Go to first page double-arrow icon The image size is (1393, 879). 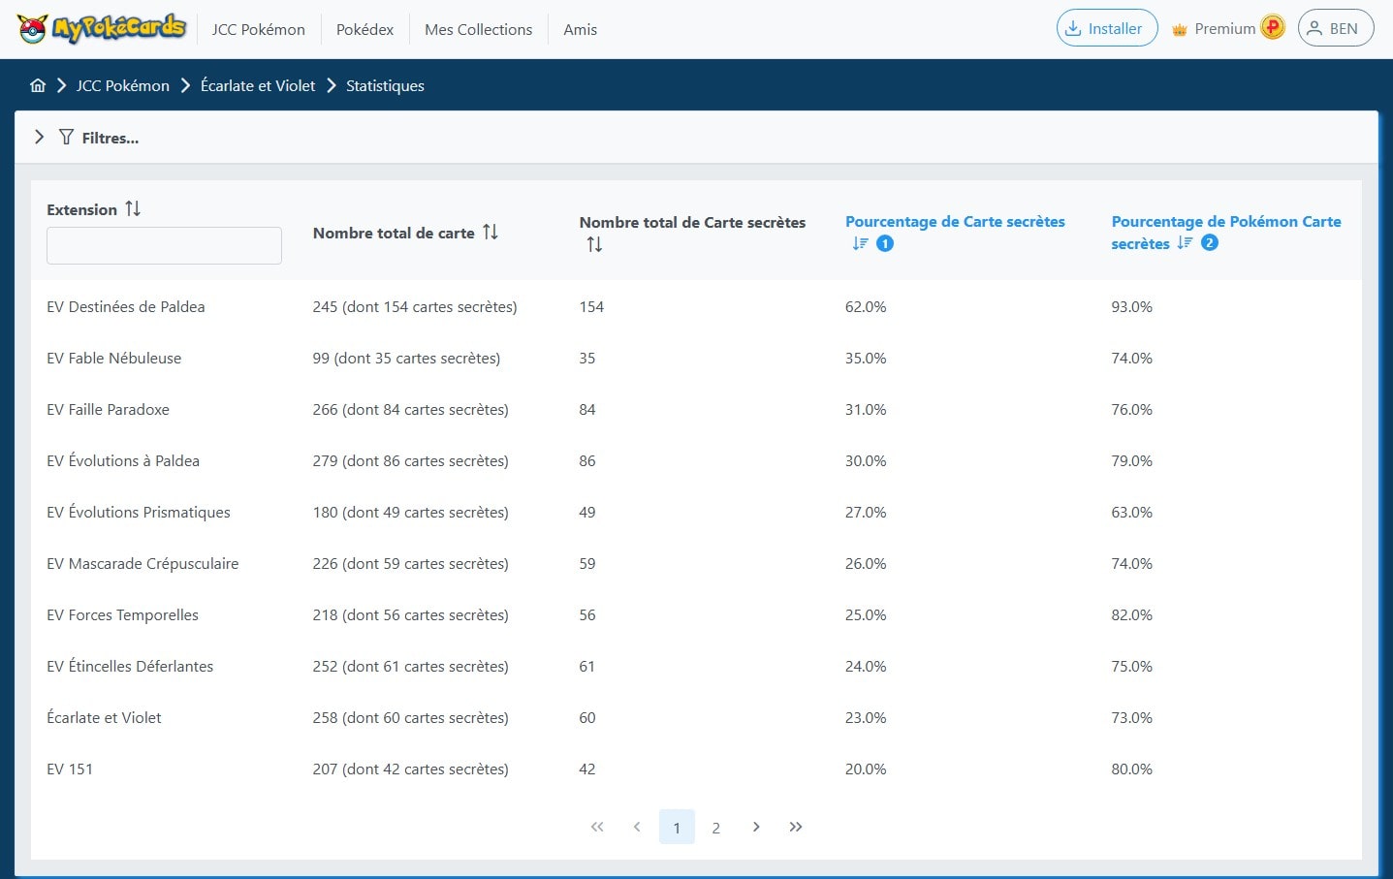click(597, 827)
